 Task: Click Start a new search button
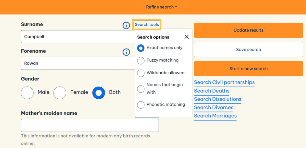[248, 69]
